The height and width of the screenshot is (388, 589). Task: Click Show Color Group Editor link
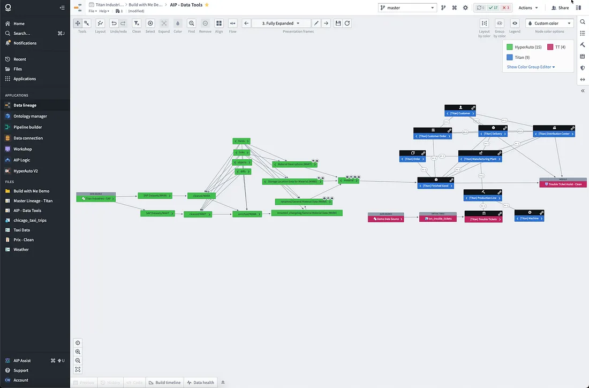click(531, 67)
